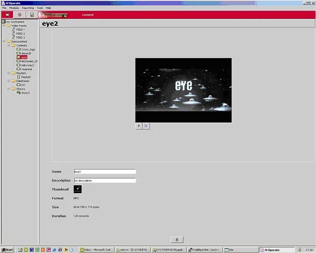The width and height of the screenshot is (316, 253).
Task: Click the Name input field
Action: [x=105, y=172]
